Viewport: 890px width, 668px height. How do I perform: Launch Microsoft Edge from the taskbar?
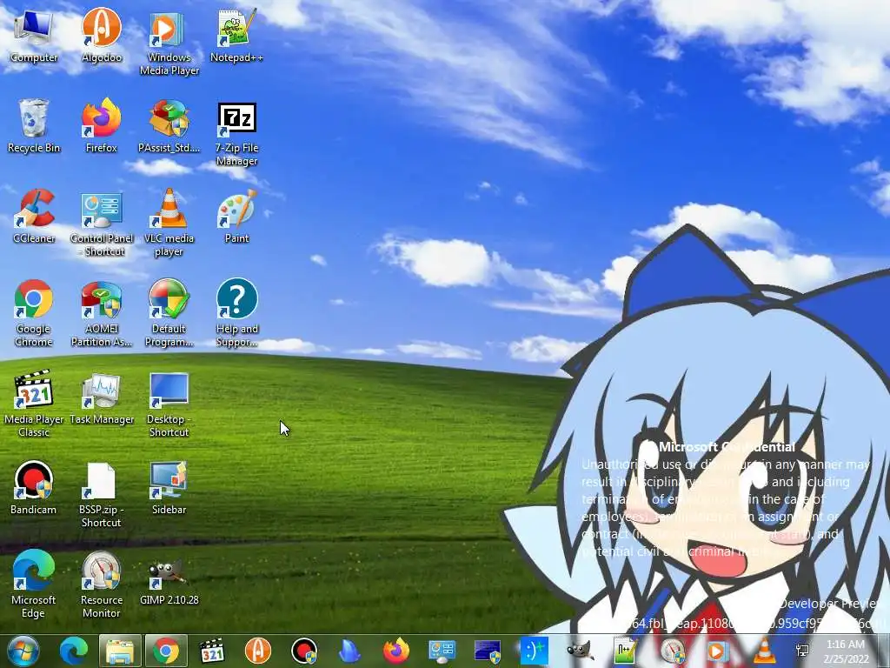point(74,651)
